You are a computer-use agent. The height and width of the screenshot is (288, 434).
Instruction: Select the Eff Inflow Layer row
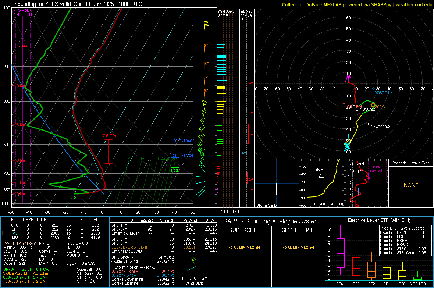click(x=164, y=233)
